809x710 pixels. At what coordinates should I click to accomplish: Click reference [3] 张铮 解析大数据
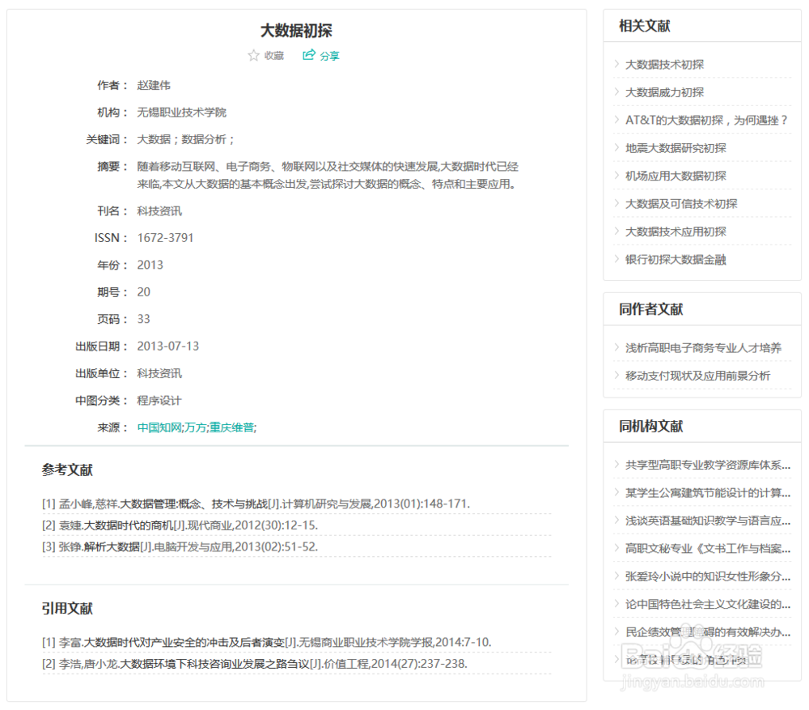[x=180, y=546]
